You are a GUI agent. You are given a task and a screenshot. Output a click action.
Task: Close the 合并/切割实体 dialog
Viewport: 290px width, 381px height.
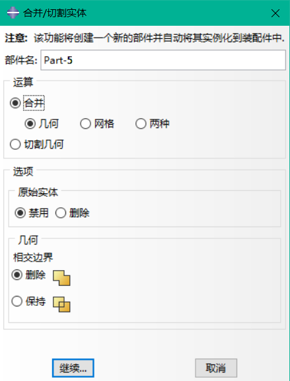tap(275, 13)
